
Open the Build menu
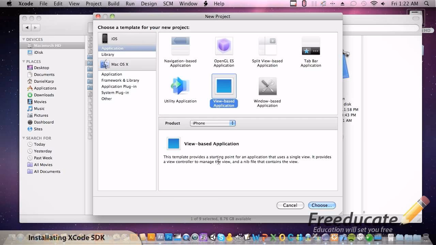point(113,4)
